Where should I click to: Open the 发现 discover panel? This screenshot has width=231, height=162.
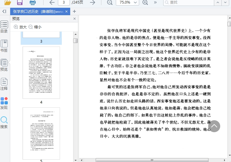click(4, 103)
